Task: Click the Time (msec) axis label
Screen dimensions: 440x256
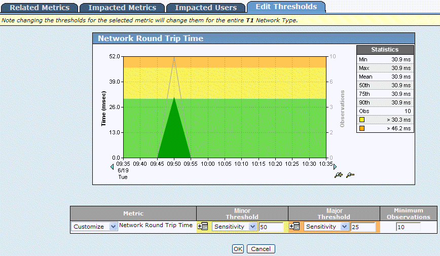Action: [x=103, y=108]
